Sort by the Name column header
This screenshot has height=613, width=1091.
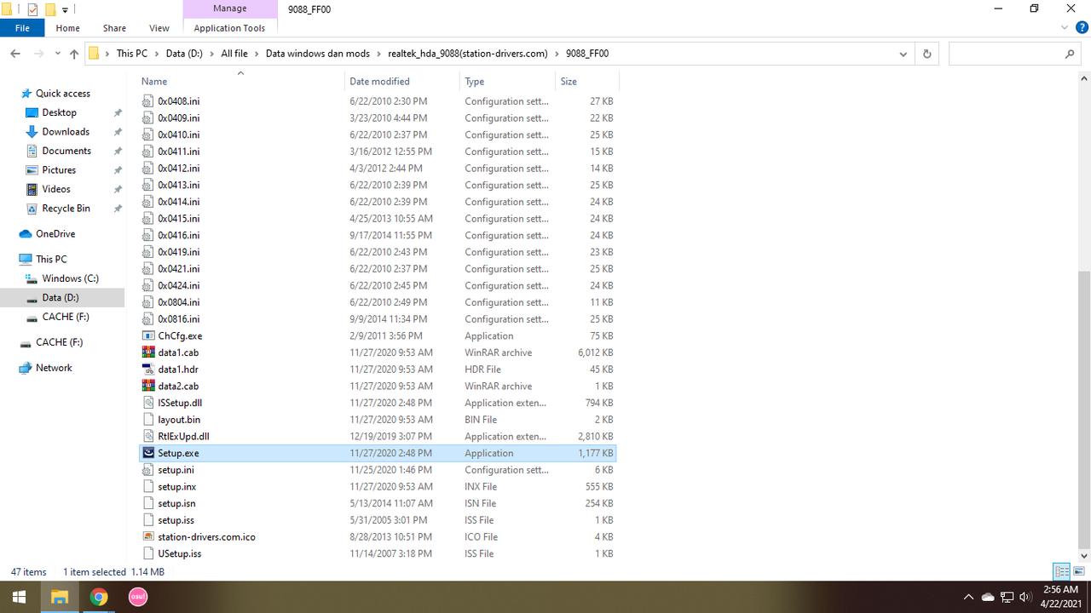[x=240, y=82]
